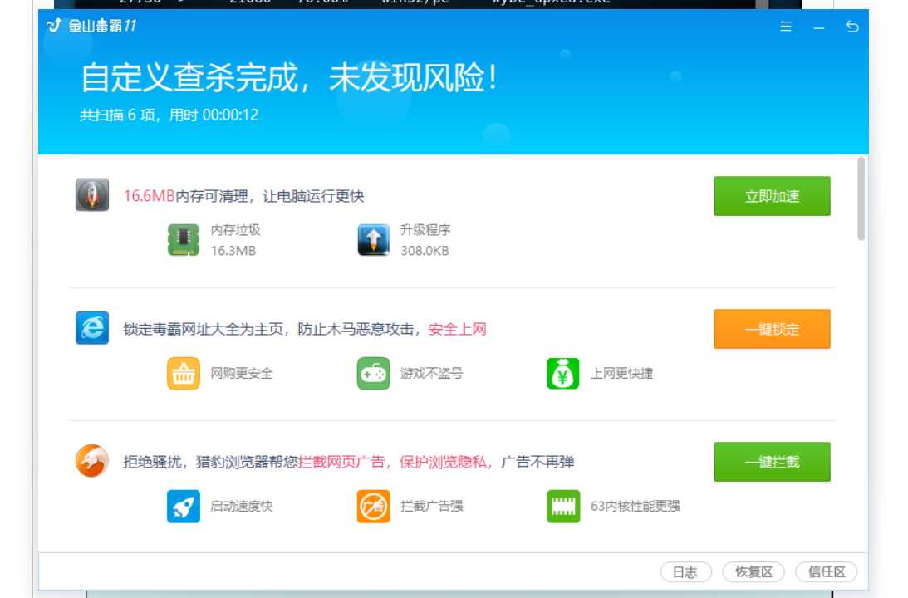Click the 立即加速 green button
Viewport: 908px width, 598px height.
[x=772, y=196]
